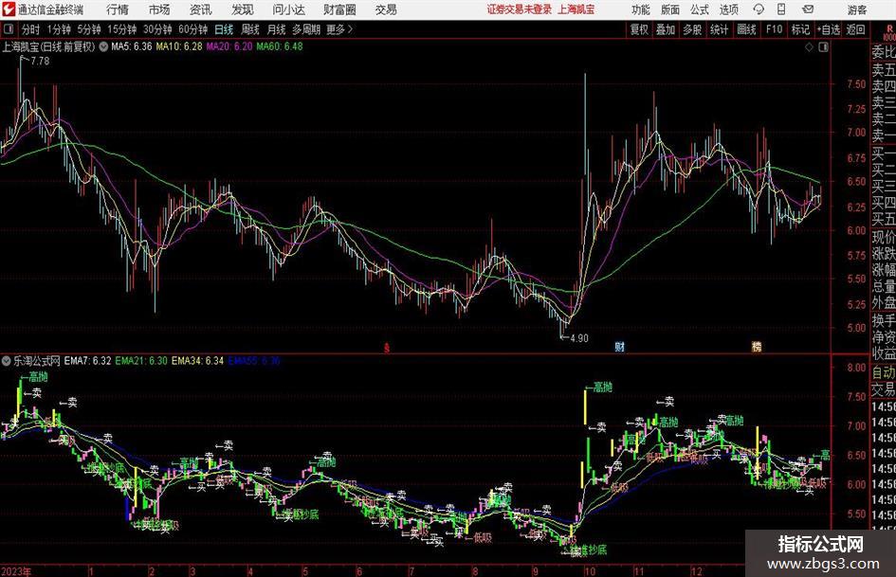Click the EMA34: 6.34 indicator value

(x=198, y=361)
